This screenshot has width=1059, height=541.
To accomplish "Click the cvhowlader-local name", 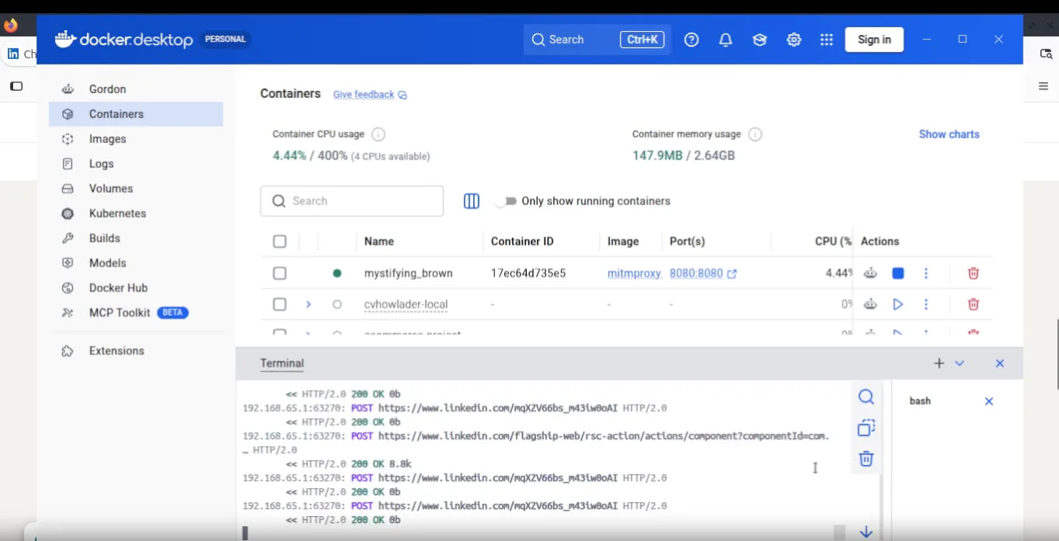I will pos(406,304).
